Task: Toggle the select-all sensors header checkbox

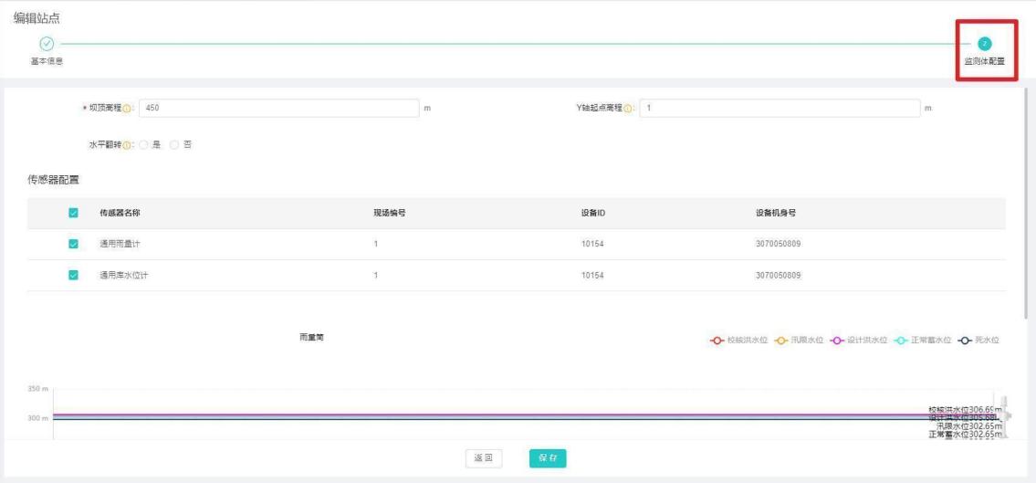Action: coord(74,213)
